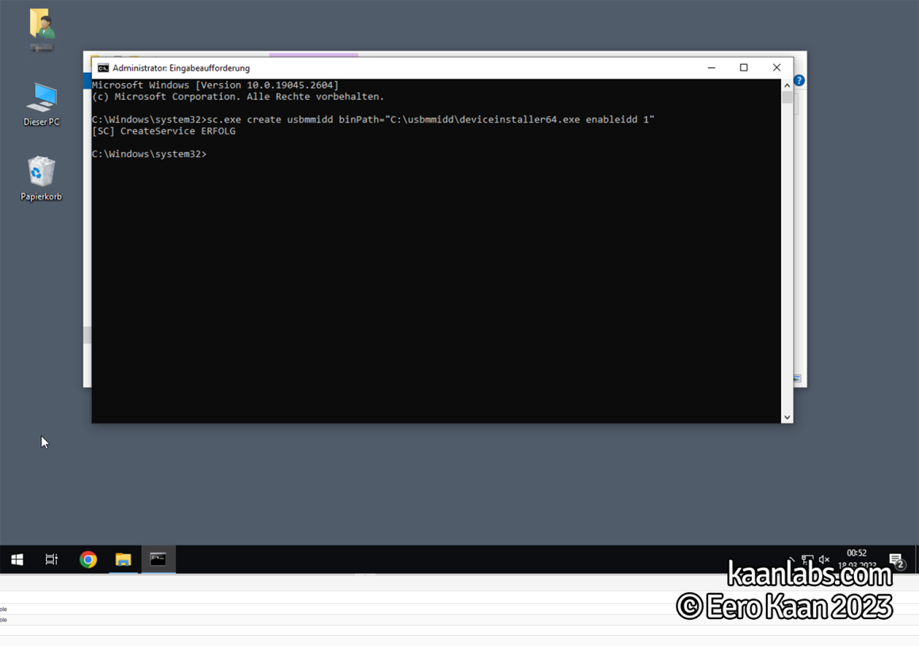919x646 pixels.
Task: Open network status from the system tray
Action: [x=808, y=560]
